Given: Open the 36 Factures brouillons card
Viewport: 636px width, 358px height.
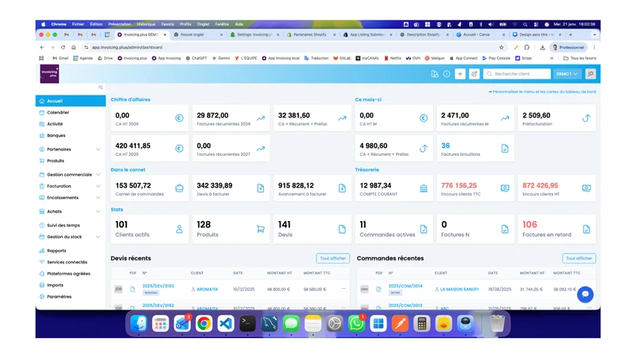Looking at the screenshot, I should pyautogui.click(x=475, y=148).
